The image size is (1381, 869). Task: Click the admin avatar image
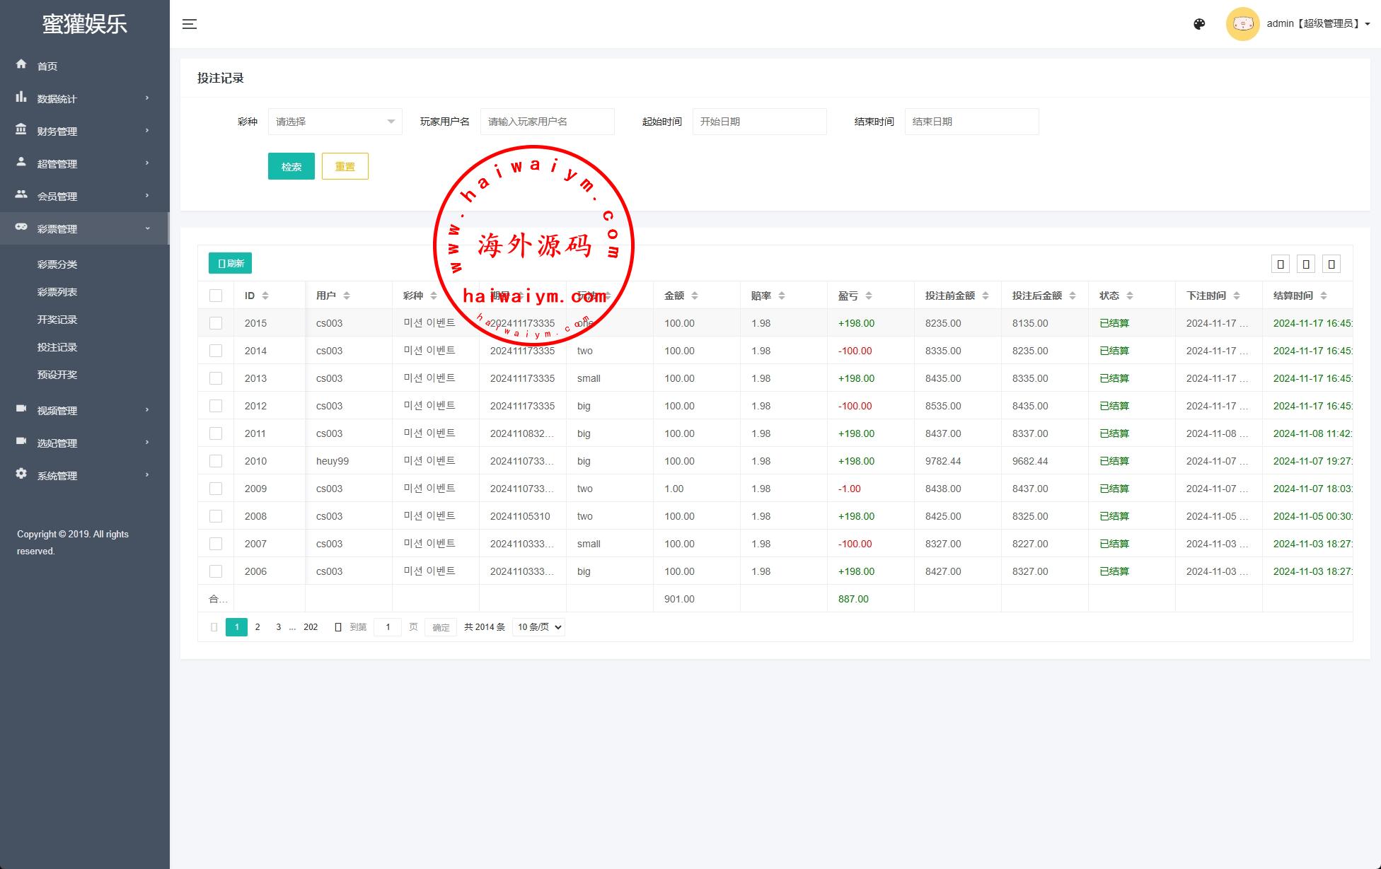point(1242,24)
